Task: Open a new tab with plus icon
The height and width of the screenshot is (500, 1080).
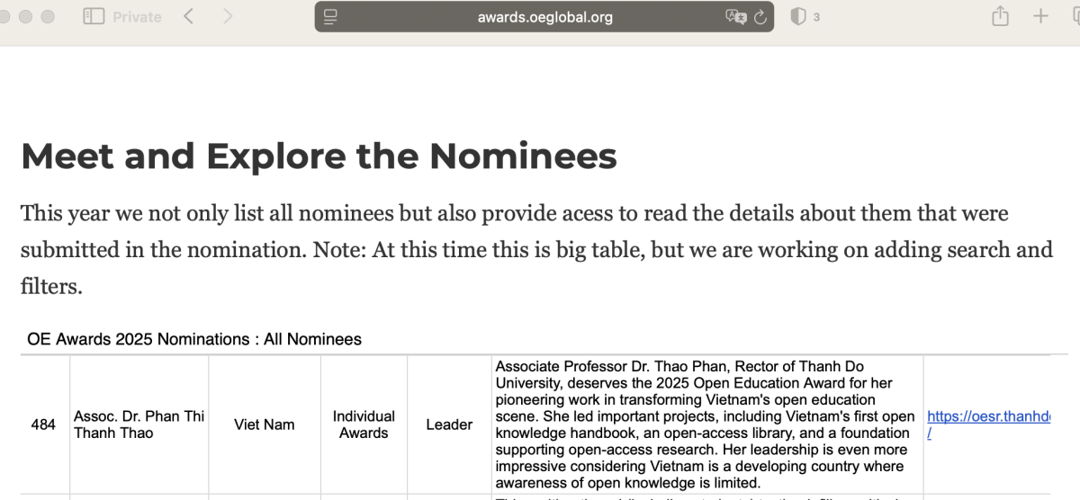Action: click(1040, 16)
